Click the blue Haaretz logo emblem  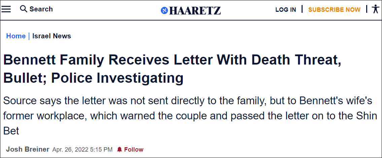click(164, 10)
